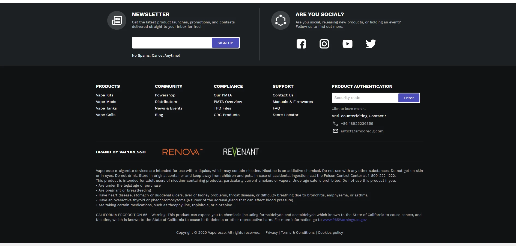Open News & Events link

pyautogui.click(x=169, y=108)
